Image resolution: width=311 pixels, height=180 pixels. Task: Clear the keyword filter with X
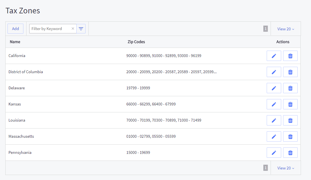pyautogui.click(x=73, y=28)
